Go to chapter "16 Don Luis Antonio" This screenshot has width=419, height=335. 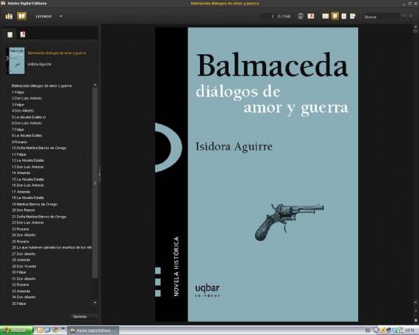(28, 185)
